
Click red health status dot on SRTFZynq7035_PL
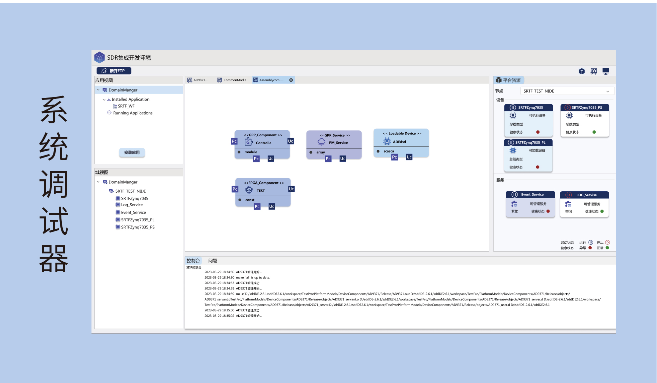537,167
